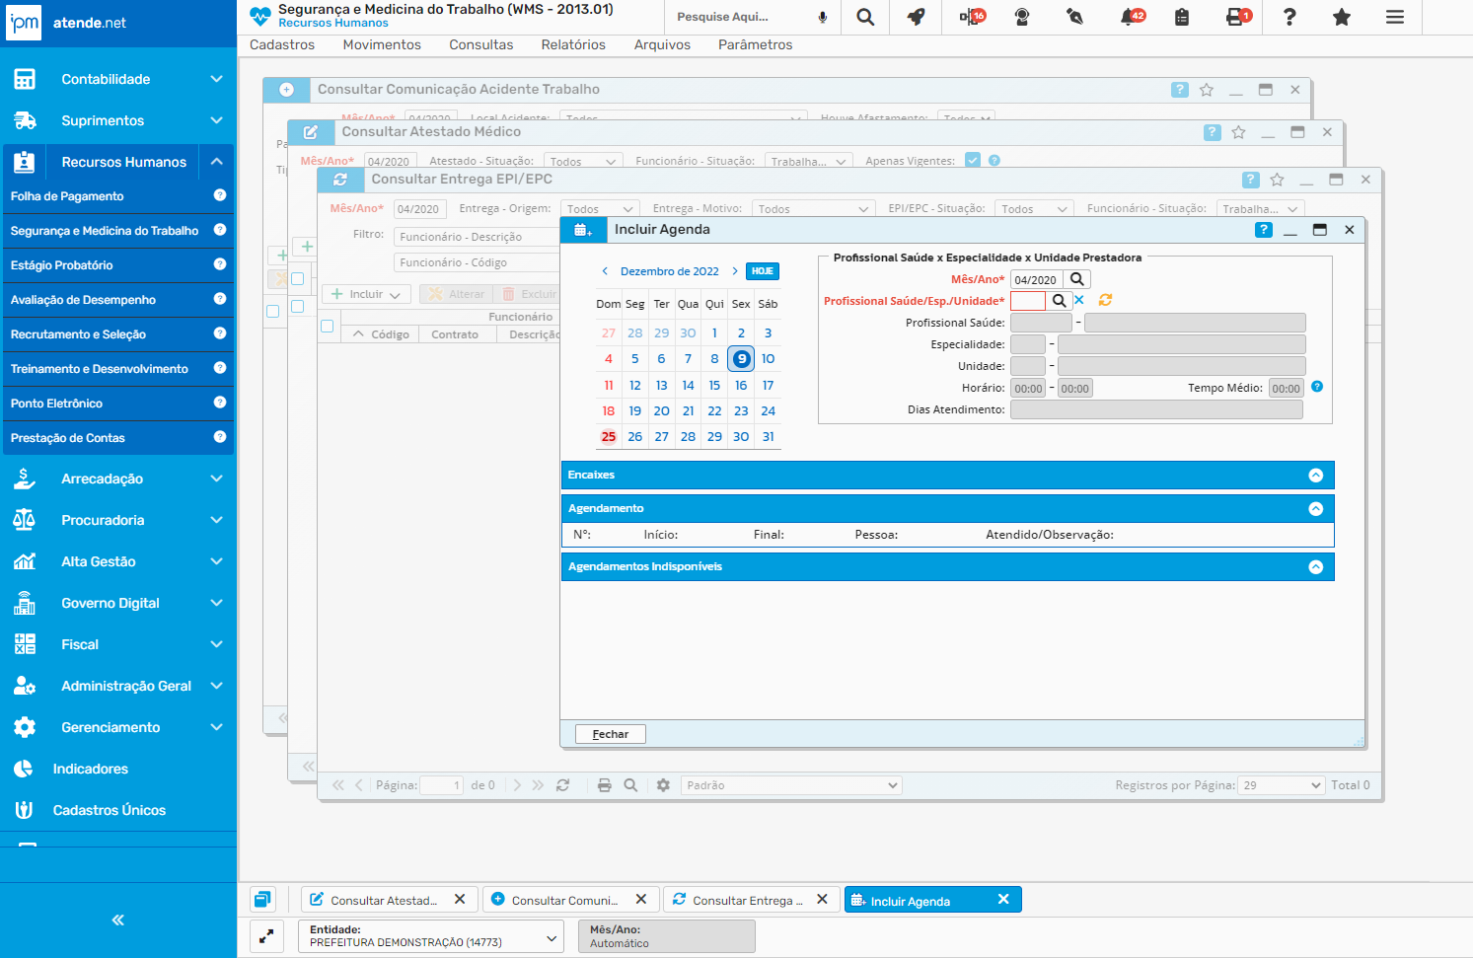Open the Padrão layout dropdown
Viewport: 1473px width, 958px height.
click(x=791, y=785)
